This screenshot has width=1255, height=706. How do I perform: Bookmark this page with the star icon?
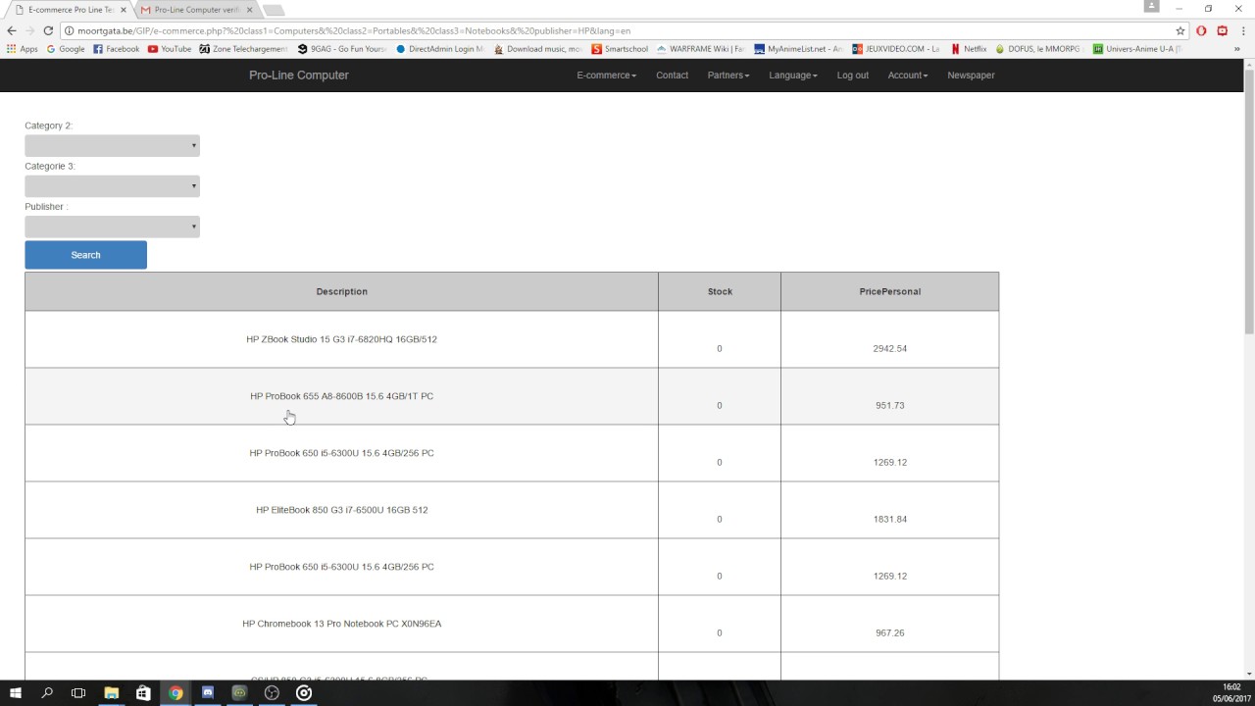1180,30
